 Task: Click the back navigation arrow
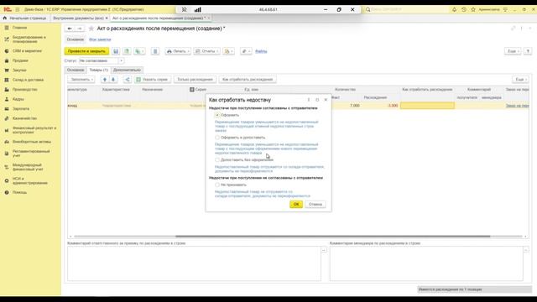tap(70, 29)
